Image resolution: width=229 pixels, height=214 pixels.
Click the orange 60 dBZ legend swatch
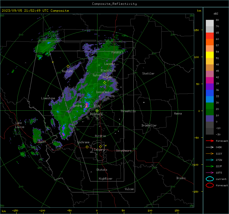coord(210,42)
